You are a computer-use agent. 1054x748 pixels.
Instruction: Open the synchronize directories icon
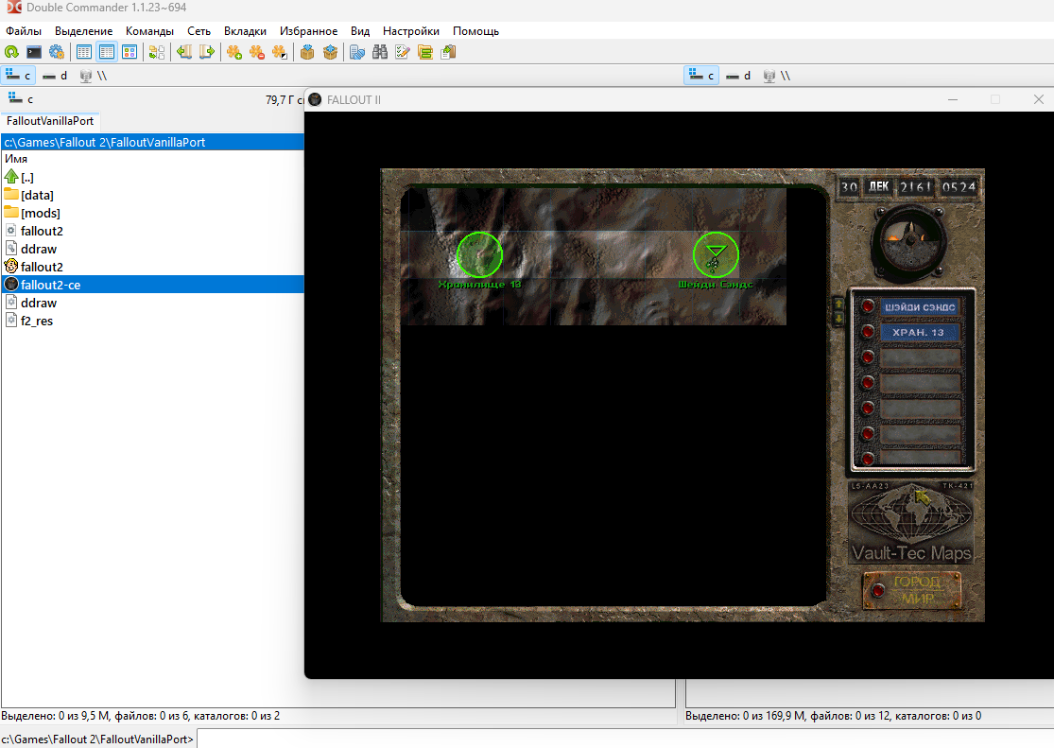(x=425, y=52)
